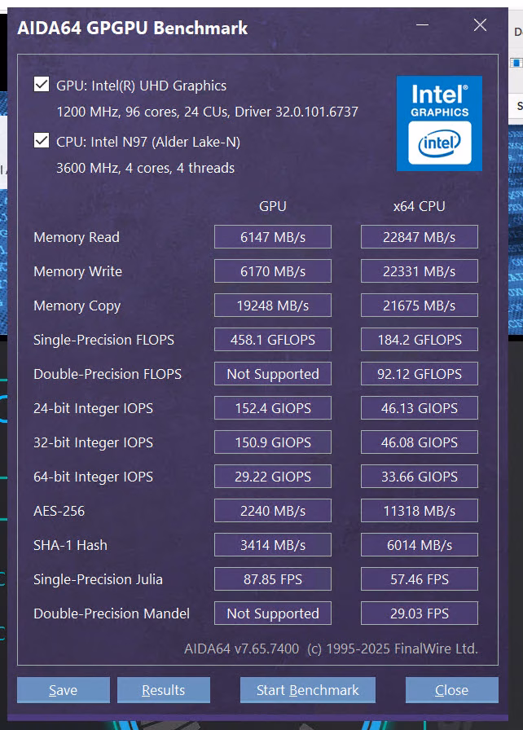Click CPU Double-Precision Mandel 29.03 FPS result
Screen dimensions: 523x730
click(420, 613)
